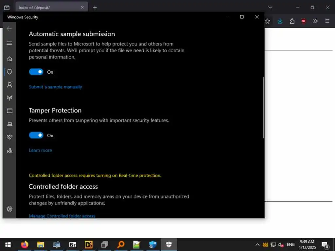Open Firefox from the taskbar

(25, 244)
